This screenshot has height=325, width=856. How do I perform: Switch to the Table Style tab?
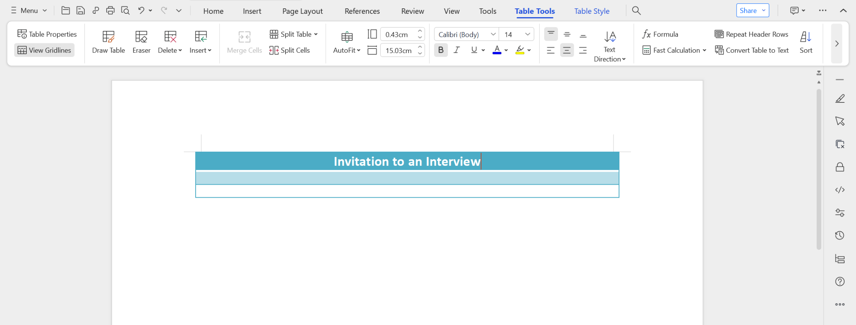tap(591, 11)
